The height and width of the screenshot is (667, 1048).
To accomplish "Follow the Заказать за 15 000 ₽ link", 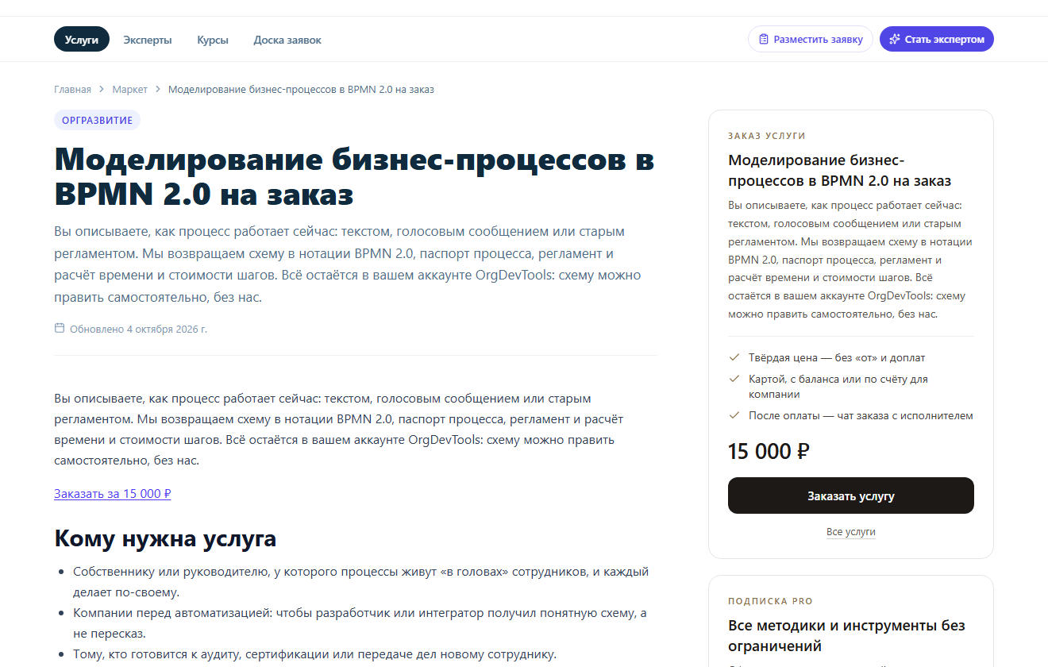I will [x=113, y=493].
